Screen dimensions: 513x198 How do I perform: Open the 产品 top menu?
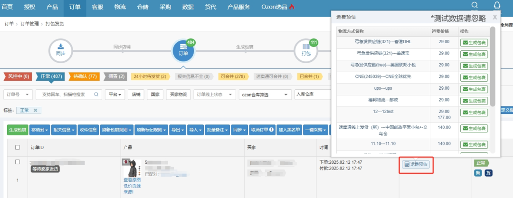pyautogui.click(x=52, y=7)
